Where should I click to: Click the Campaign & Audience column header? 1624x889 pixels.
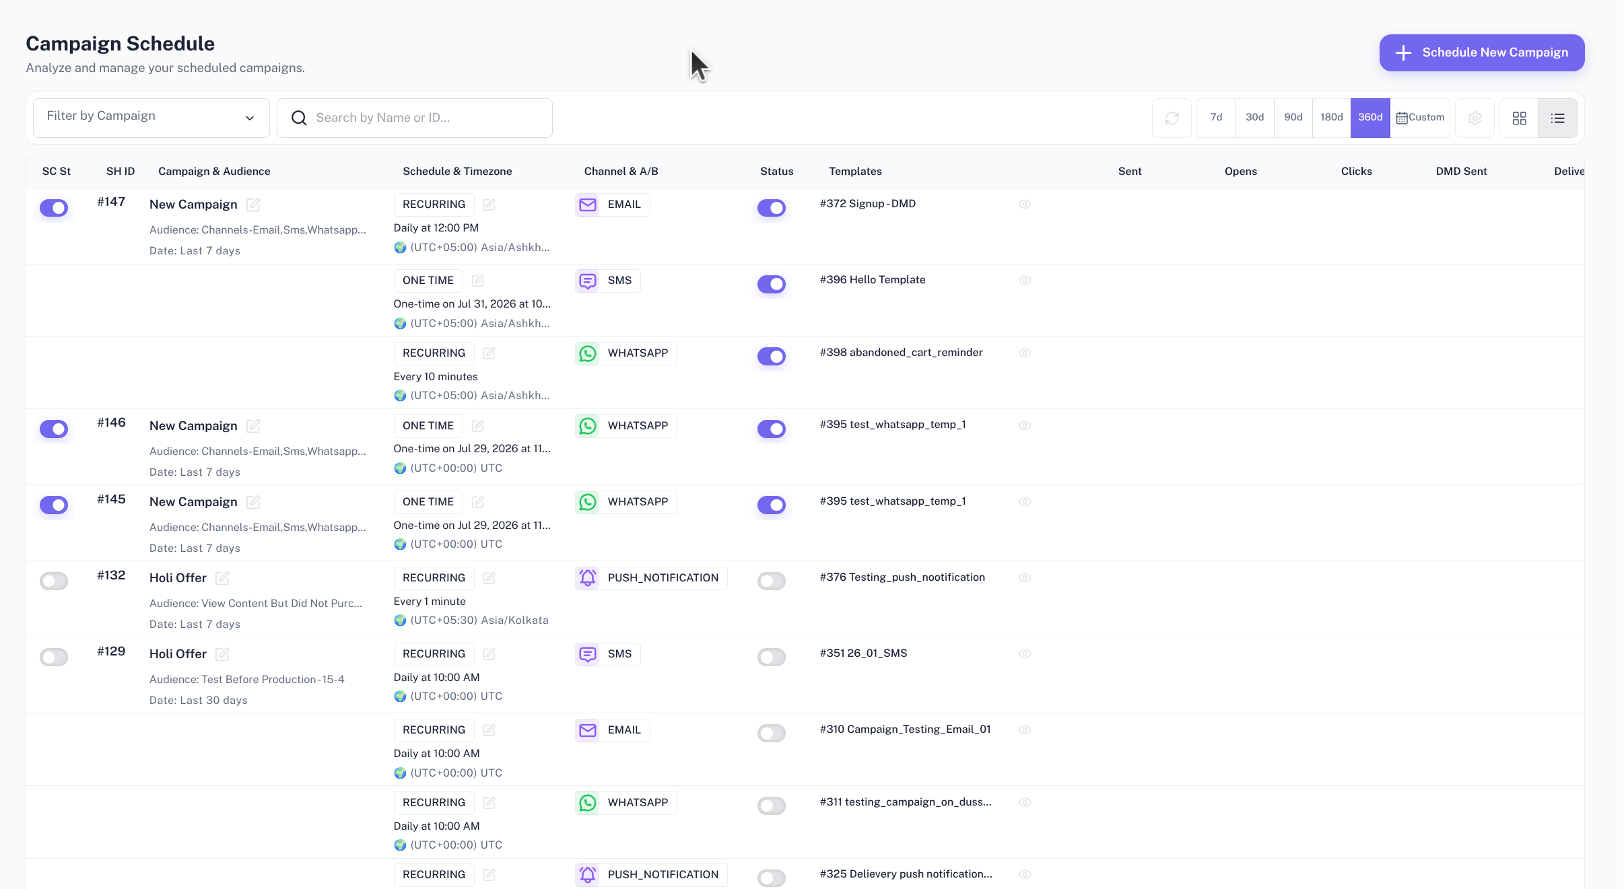point(214,172)
